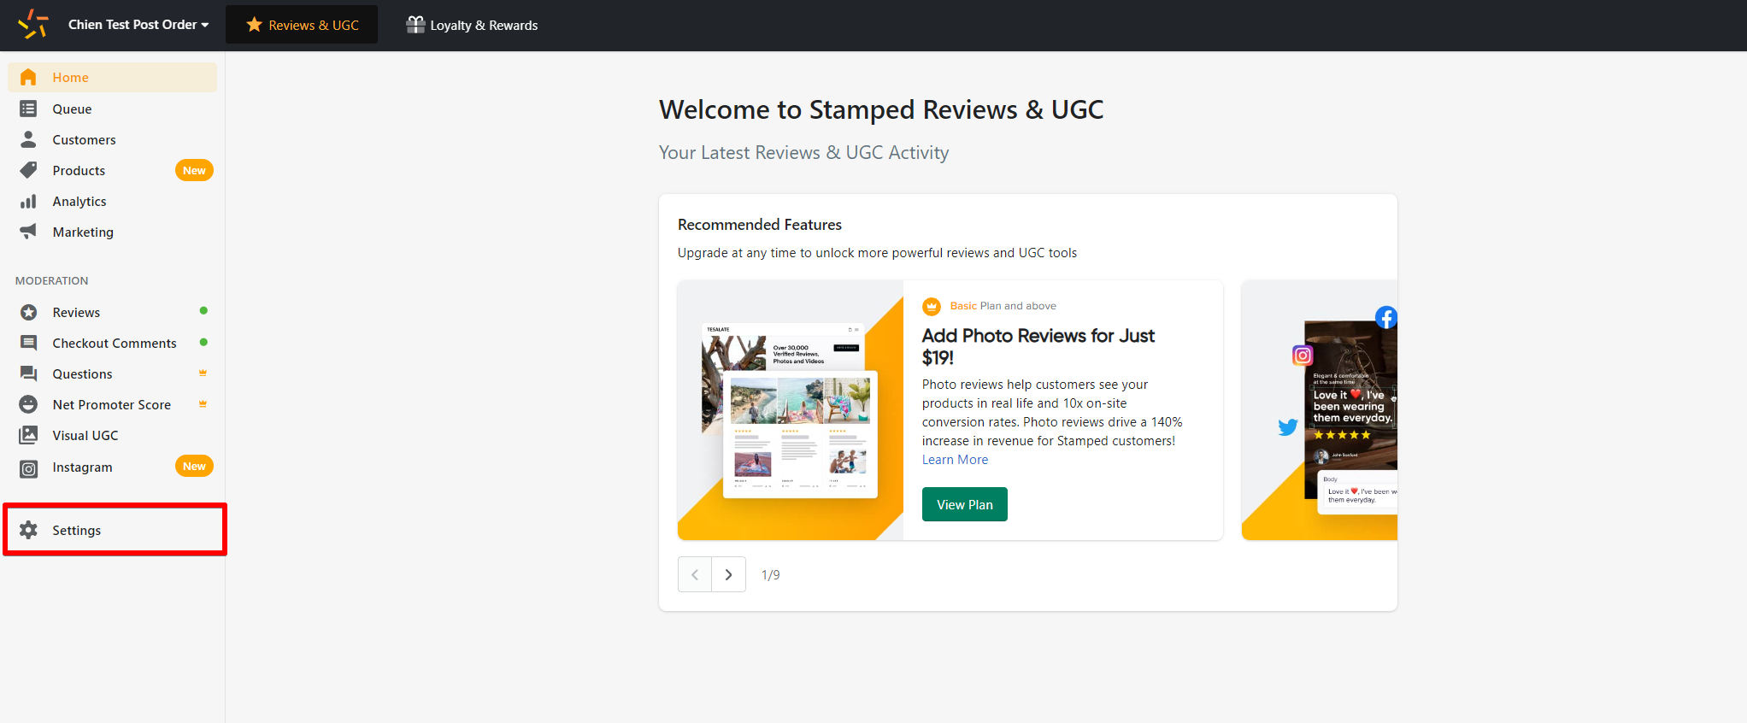Click the social review image on second card

pos(1351,410)
